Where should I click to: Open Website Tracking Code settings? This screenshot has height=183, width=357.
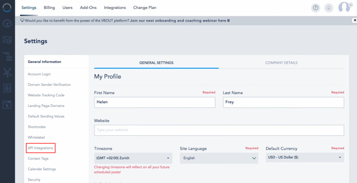(46, 95)
